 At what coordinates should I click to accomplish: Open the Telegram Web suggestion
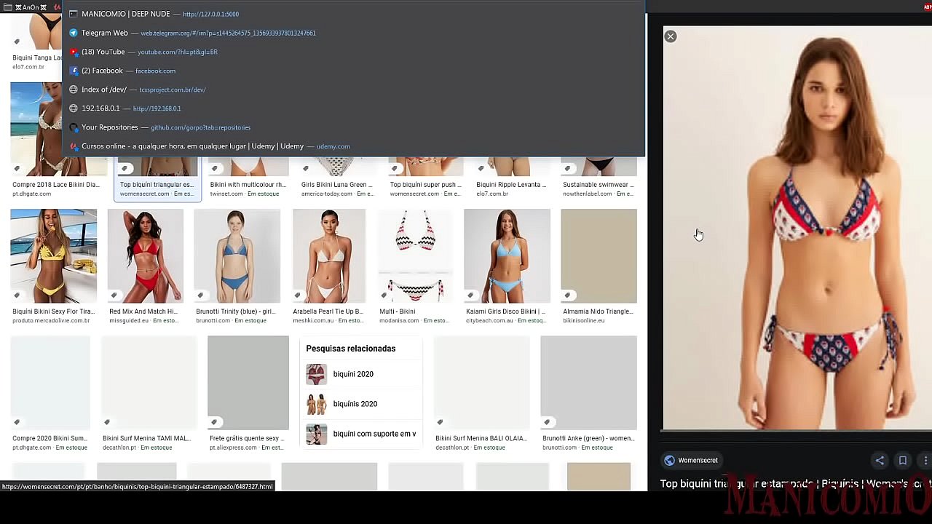[104, 32]
